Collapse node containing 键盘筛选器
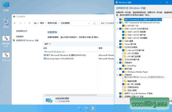Viewport: 172px width, 112px height. click(x=118, y=75)
